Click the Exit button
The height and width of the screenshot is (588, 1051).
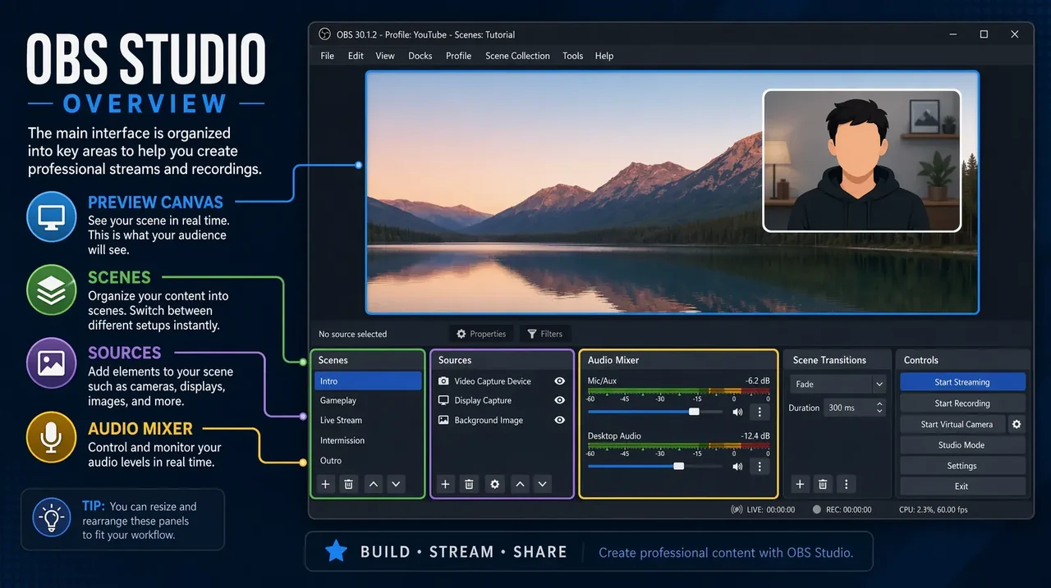pos(962,486)
